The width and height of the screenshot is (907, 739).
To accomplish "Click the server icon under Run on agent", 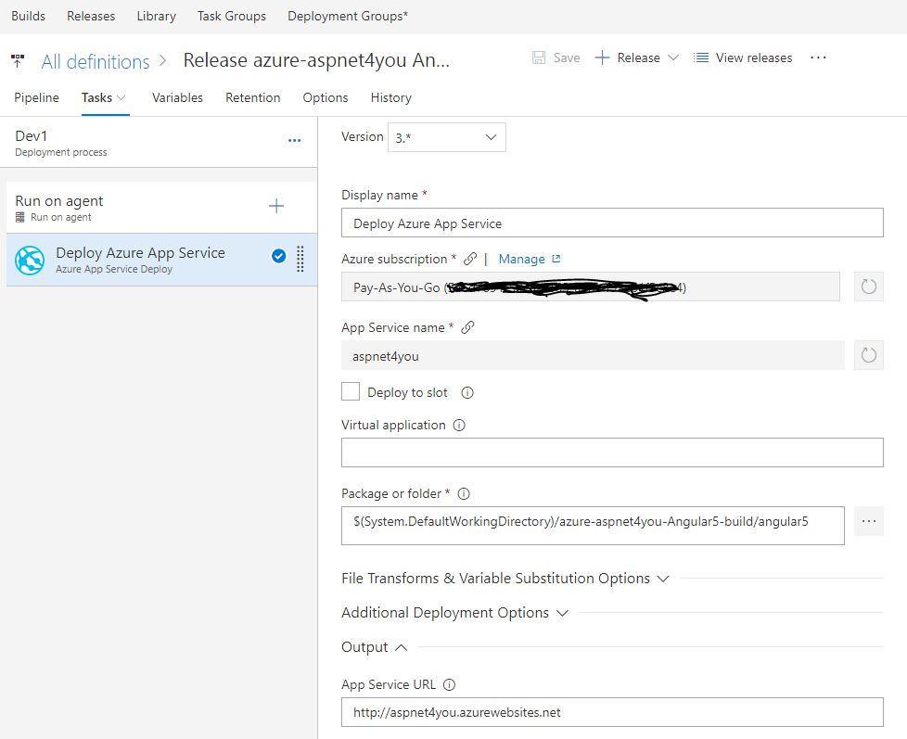I will tap(20, 217).
